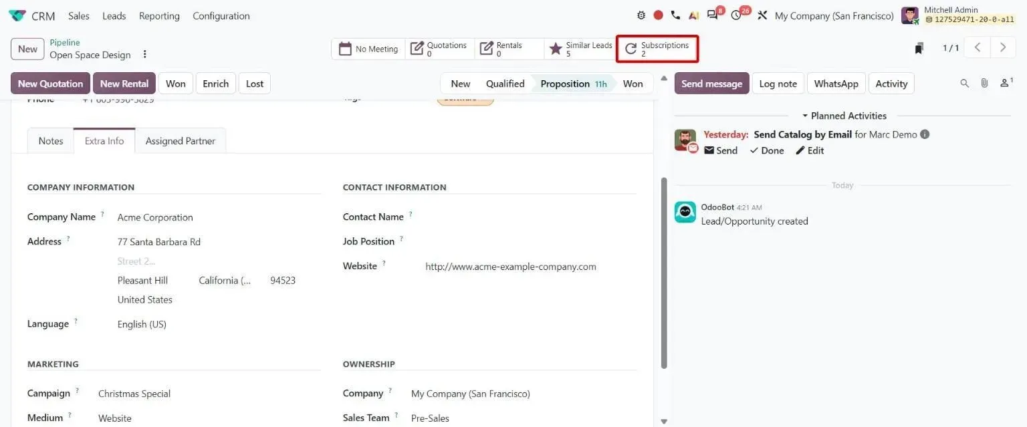Click the info icon after Marc Demo
Screen dimensions: 1027x427
coord(925,134)
